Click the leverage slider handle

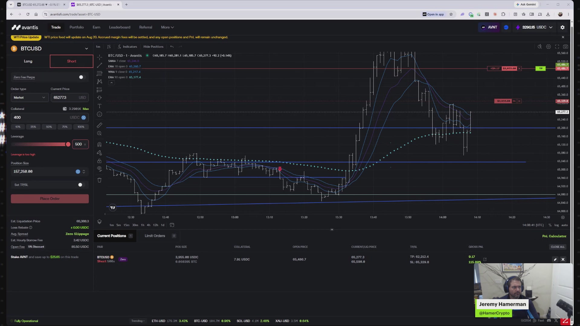(68, 144)
